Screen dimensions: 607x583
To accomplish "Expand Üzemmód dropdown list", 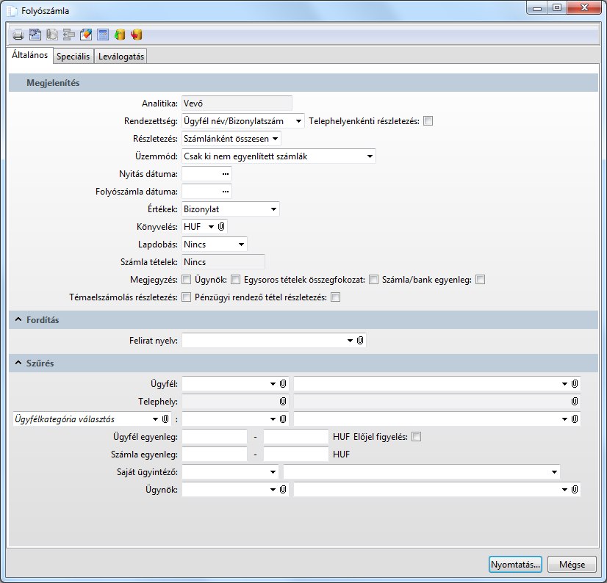I will pyautogui.click(x=370, y=156).
